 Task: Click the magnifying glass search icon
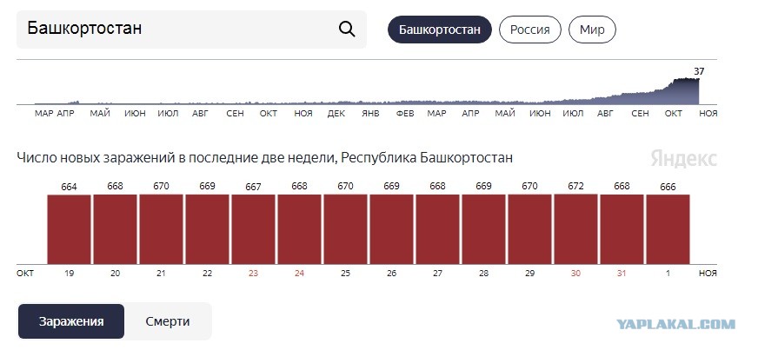click(x=347, y=30)
